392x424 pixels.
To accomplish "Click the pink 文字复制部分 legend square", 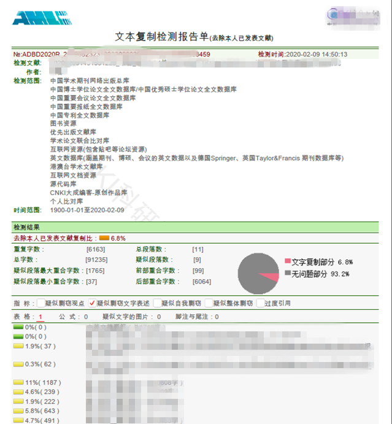I will tap(287, 262).
